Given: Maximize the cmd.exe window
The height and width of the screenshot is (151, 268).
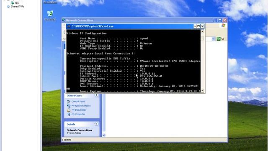Looking at the screenshot, I should [198, 26].
